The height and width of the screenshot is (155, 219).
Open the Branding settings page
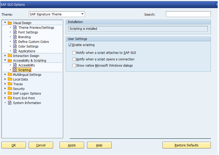(24, 37)
